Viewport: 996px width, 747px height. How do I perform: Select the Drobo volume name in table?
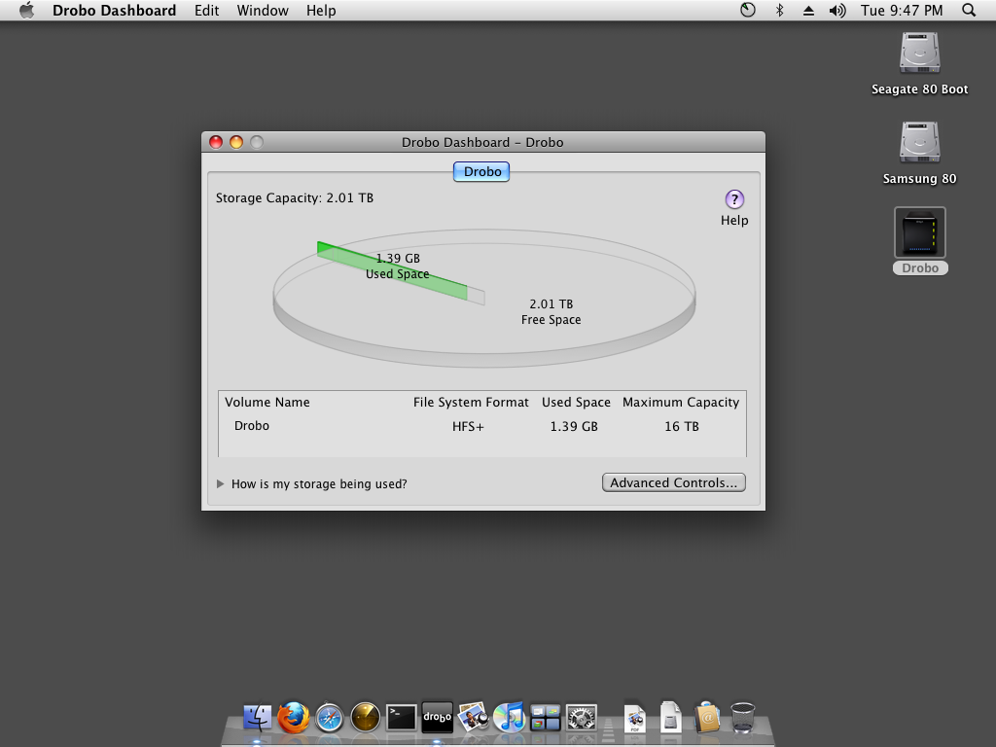252,426
